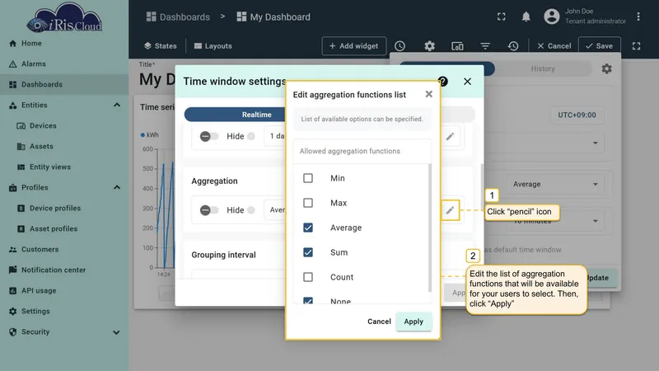Image resolution: width=659 pixels, height=371 pixels.
Task: Open Layouts in dashboard toolbar
Action: point(213,46)
